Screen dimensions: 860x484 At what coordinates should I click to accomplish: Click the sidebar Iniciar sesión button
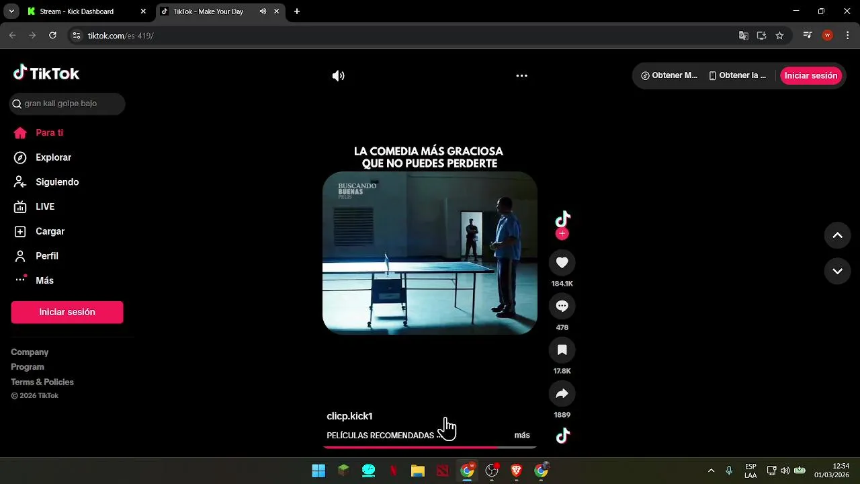click(67, 312)
